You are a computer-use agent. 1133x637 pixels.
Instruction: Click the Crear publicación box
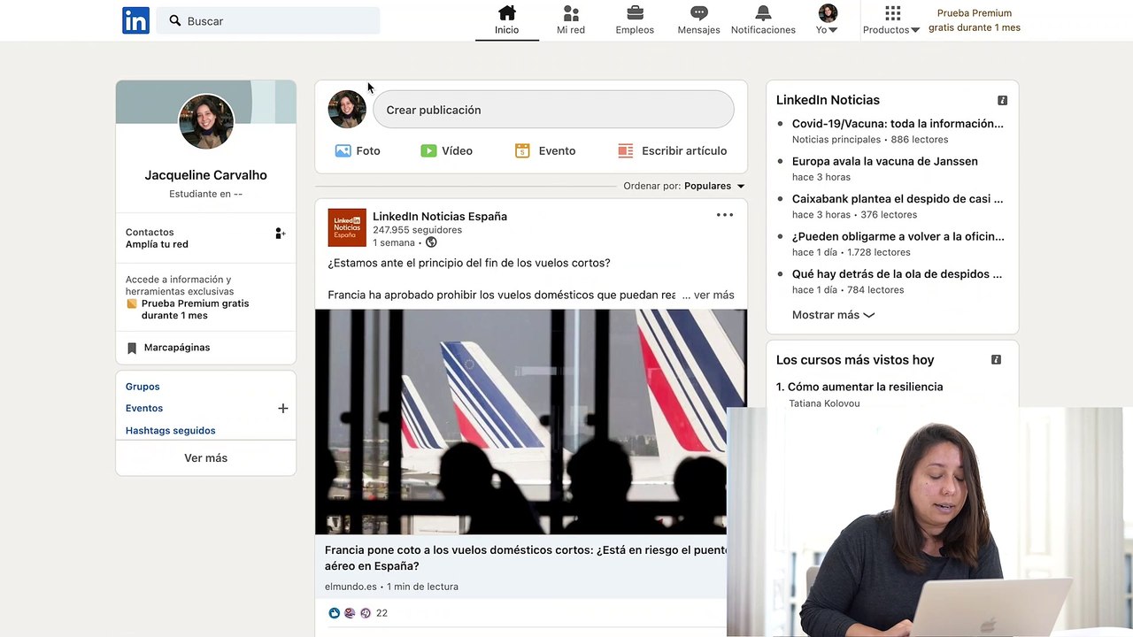(553, 110)
